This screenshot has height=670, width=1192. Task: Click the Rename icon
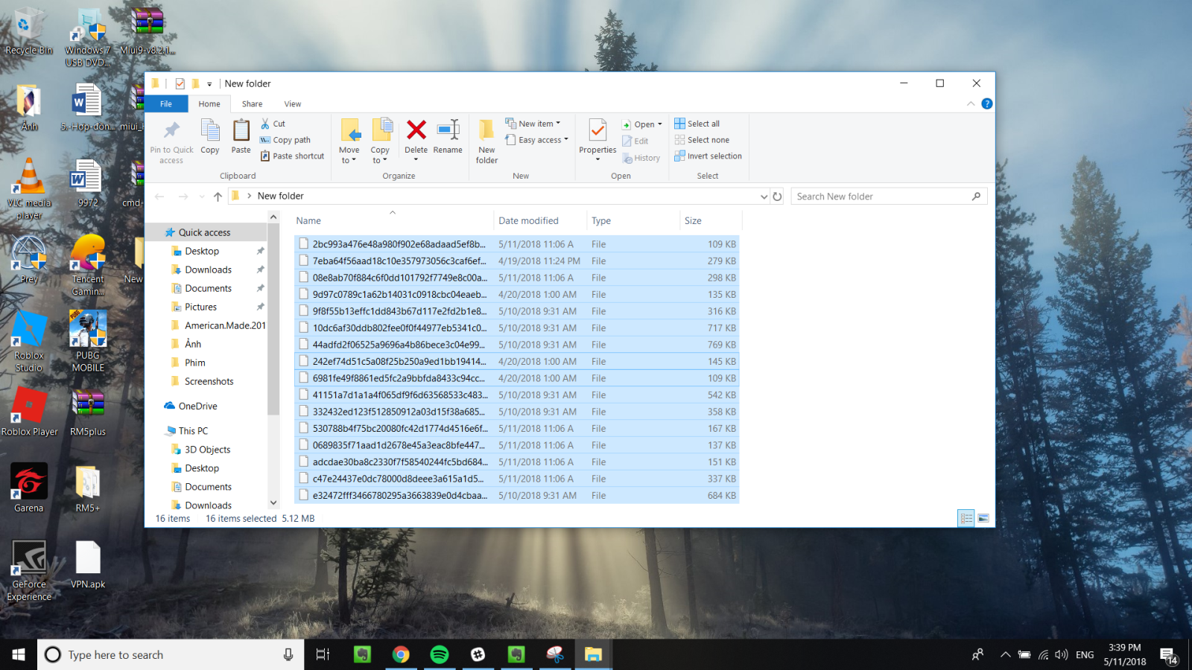tap(448, 130)
